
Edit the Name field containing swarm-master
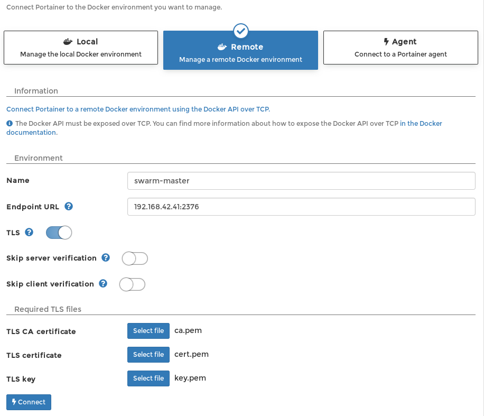pos(301,181)
